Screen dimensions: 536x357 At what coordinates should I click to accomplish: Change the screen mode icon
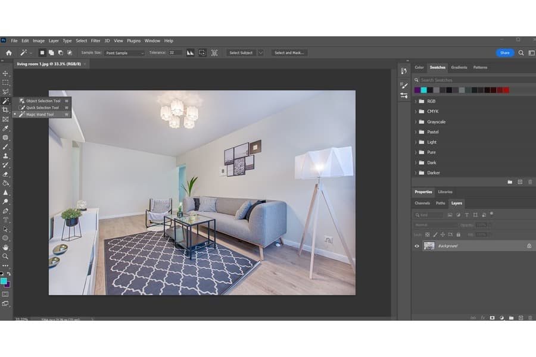5,303
